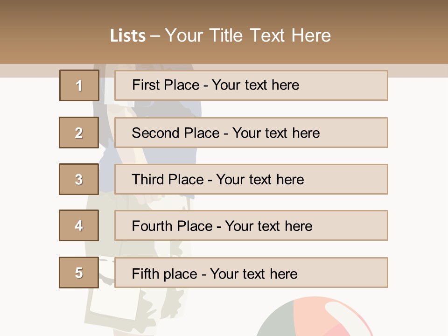
Task: Click the bold word Lists in title
Action: click(x=128, y=35)
